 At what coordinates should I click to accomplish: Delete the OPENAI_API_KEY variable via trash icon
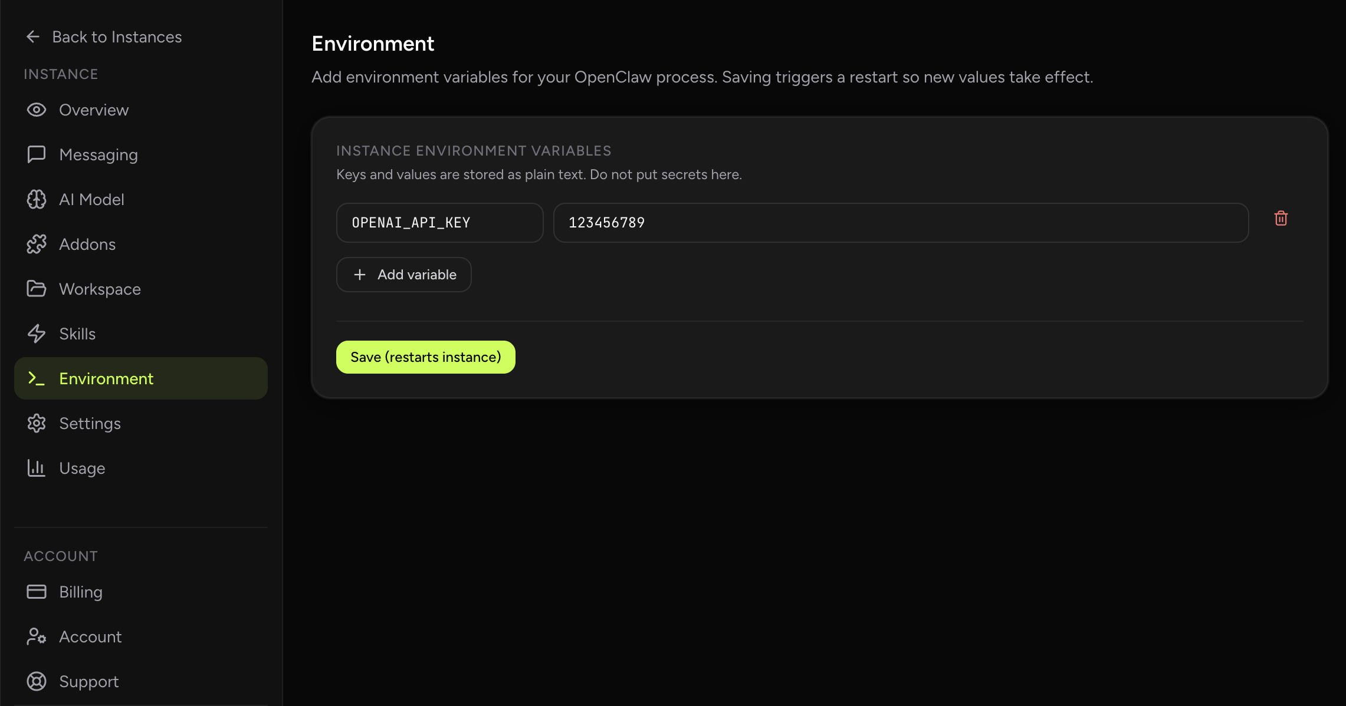pyautogui.click(x=1281, y=218)
